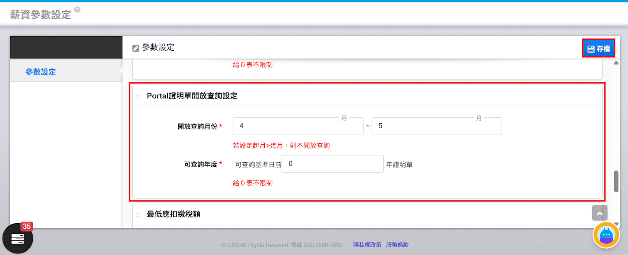Open the chatbot assistant icon
Screen dimensions: 628x255
point(606,235)
